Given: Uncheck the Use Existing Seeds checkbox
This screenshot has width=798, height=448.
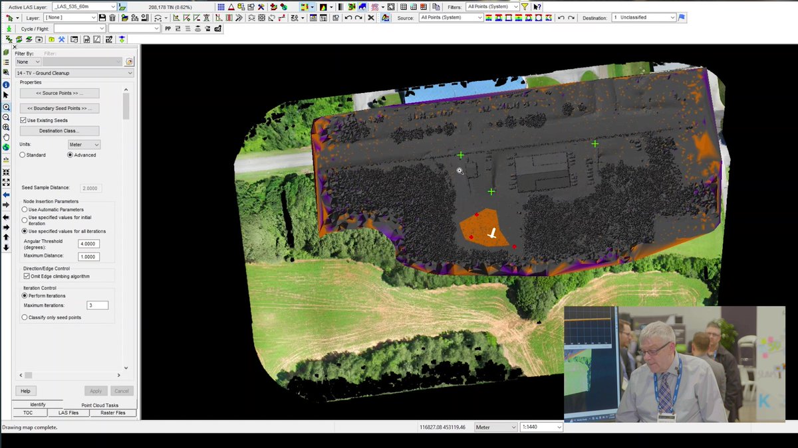Looking at the screenshot, I should pos(23,120).
